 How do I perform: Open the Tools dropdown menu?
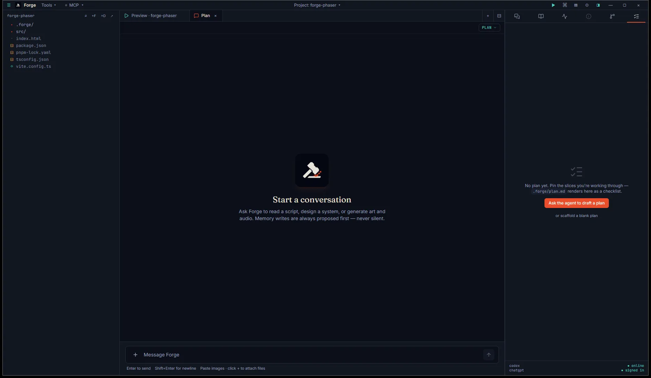[48, 5]
